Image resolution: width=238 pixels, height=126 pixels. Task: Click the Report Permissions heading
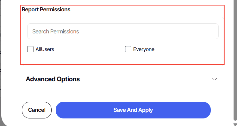(x=46, y=9)
